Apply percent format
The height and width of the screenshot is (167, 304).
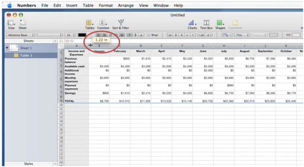click(x=182, y=35)
